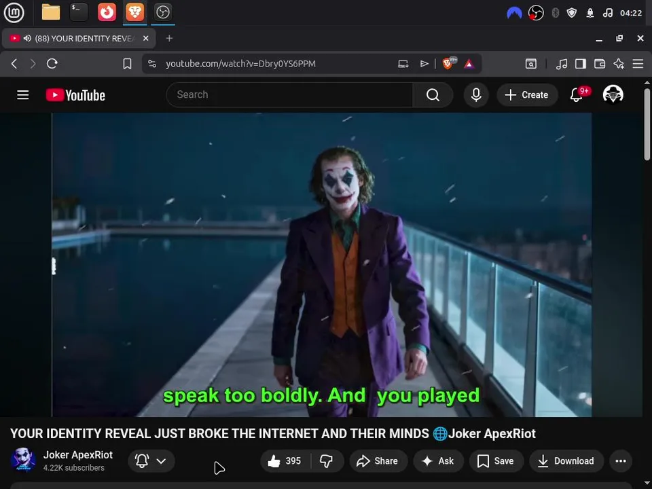Screen dimensions: 652x489
Task: Open the YouTube guide hamburger menu
Action: (x=23, y=95)
